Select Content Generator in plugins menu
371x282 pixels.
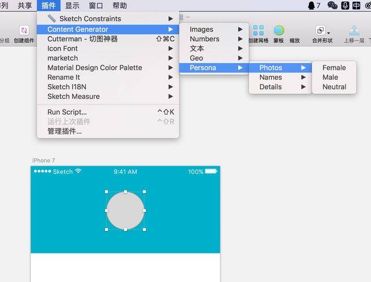[x=108, y=30]
